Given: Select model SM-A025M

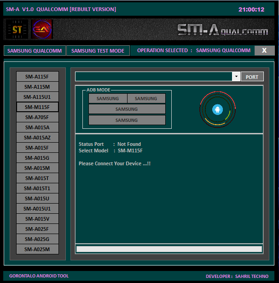Looking at the screenshot, I should click(x=37, y=249).
